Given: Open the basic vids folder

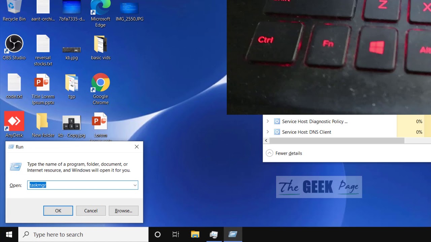Looking at the screenshot, I should (x=100, y=47).
